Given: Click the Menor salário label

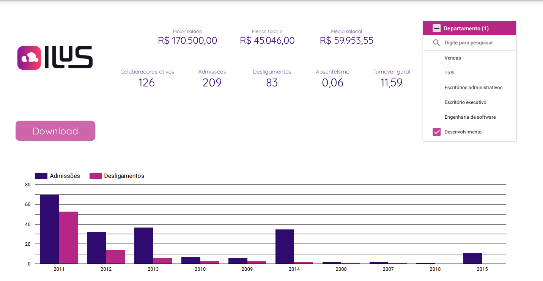Looking at the screenshot, I should pos(267,31).
